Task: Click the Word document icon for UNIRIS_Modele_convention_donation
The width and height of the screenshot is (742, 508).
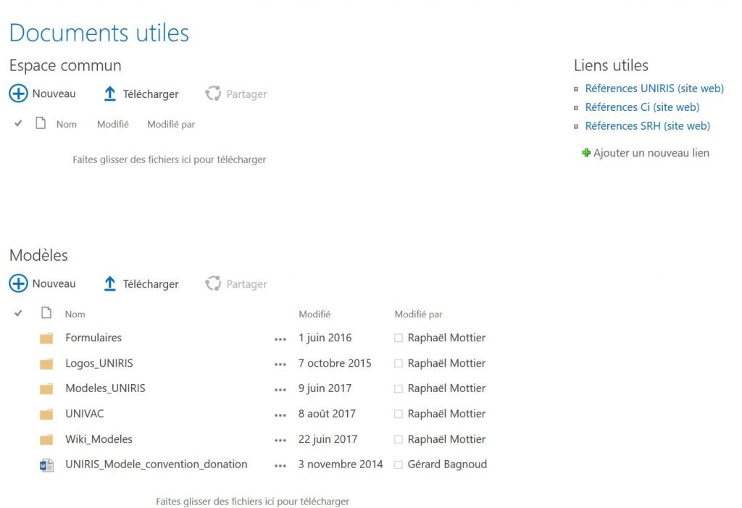Action: point(46,465)
